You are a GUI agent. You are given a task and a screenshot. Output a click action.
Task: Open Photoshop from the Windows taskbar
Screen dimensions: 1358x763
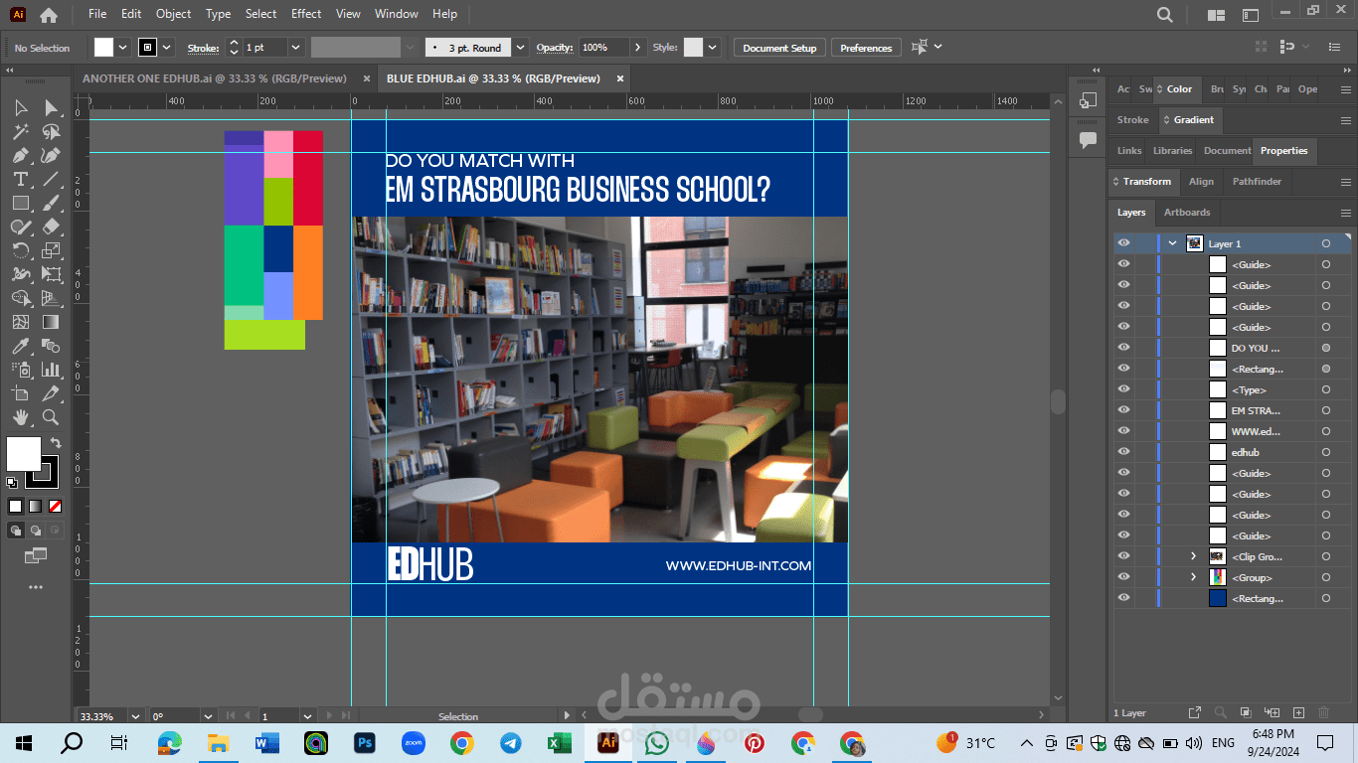coord(364,743)
